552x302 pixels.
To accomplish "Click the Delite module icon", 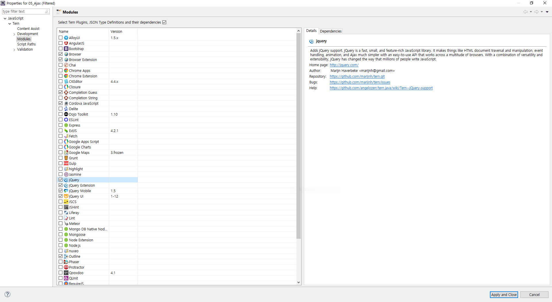I will coord(66,109).
